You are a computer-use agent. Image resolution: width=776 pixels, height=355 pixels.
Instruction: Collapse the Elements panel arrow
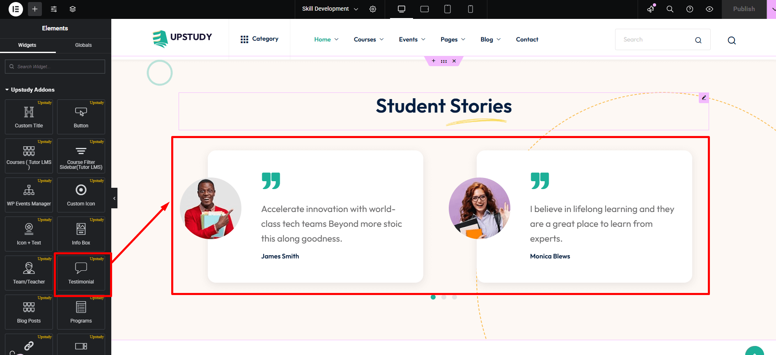click(x=114, y=198)
